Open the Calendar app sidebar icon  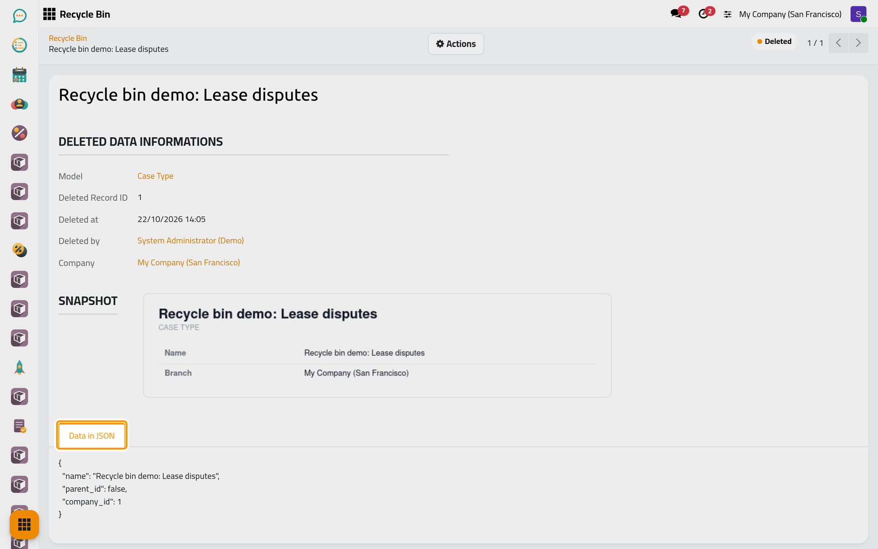[19, 75]
